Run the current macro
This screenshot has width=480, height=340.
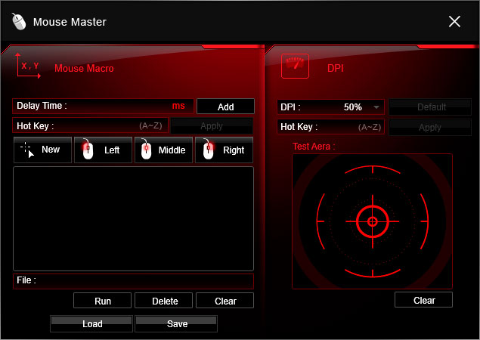coord(103,301)
